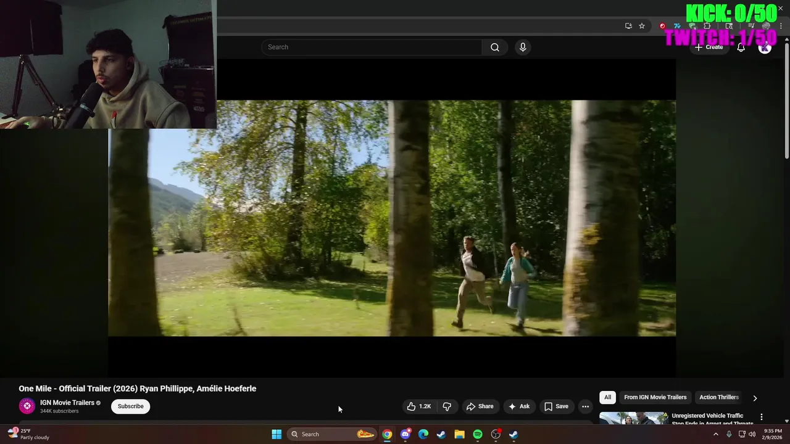Screen dimensions: 790x444
Task: Open Discord from the taskbar
Action: point(405,434)
